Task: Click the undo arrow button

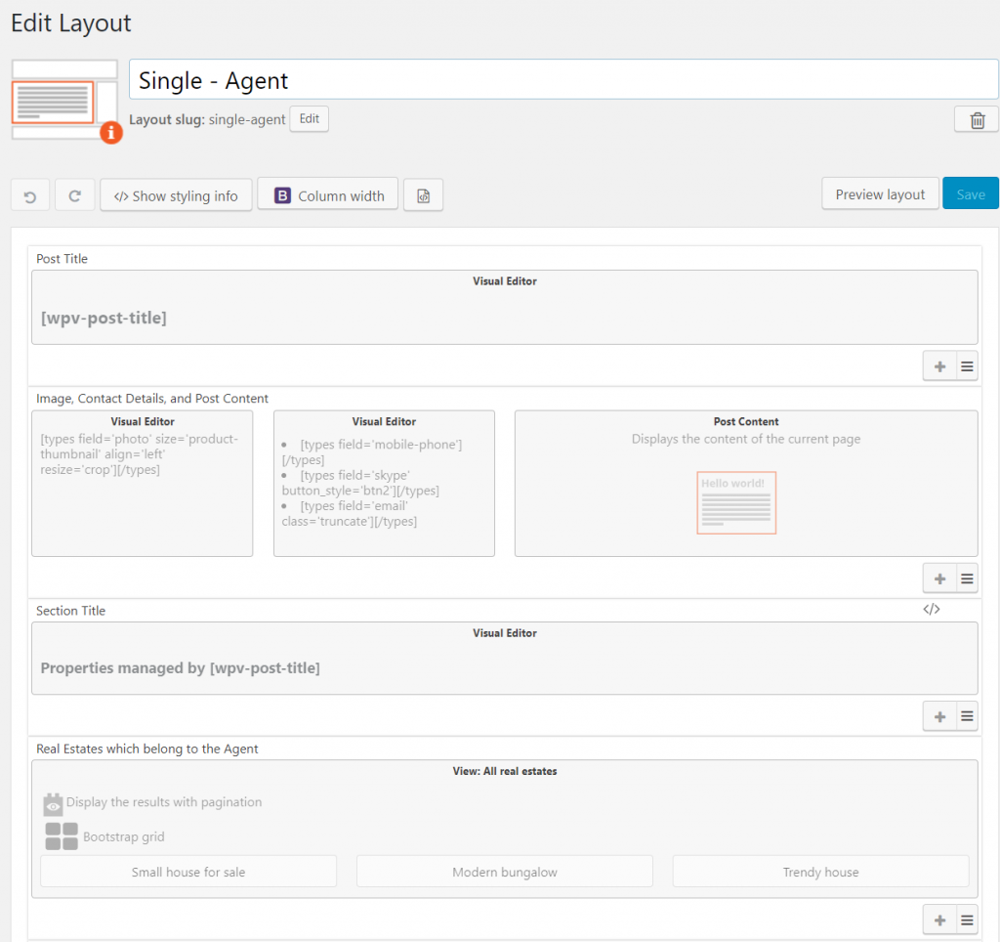Action: pos(30,195)
